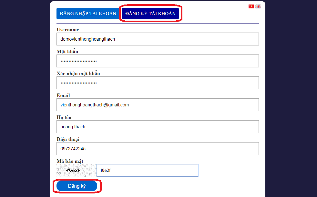Click the Username field containing demovienthonghoangthach
Viewport: 317px width, 197px height.
tap(158, 39)
